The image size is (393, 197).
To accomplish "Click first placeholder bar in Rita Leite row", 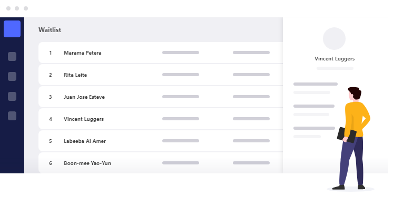I will 181,75.
